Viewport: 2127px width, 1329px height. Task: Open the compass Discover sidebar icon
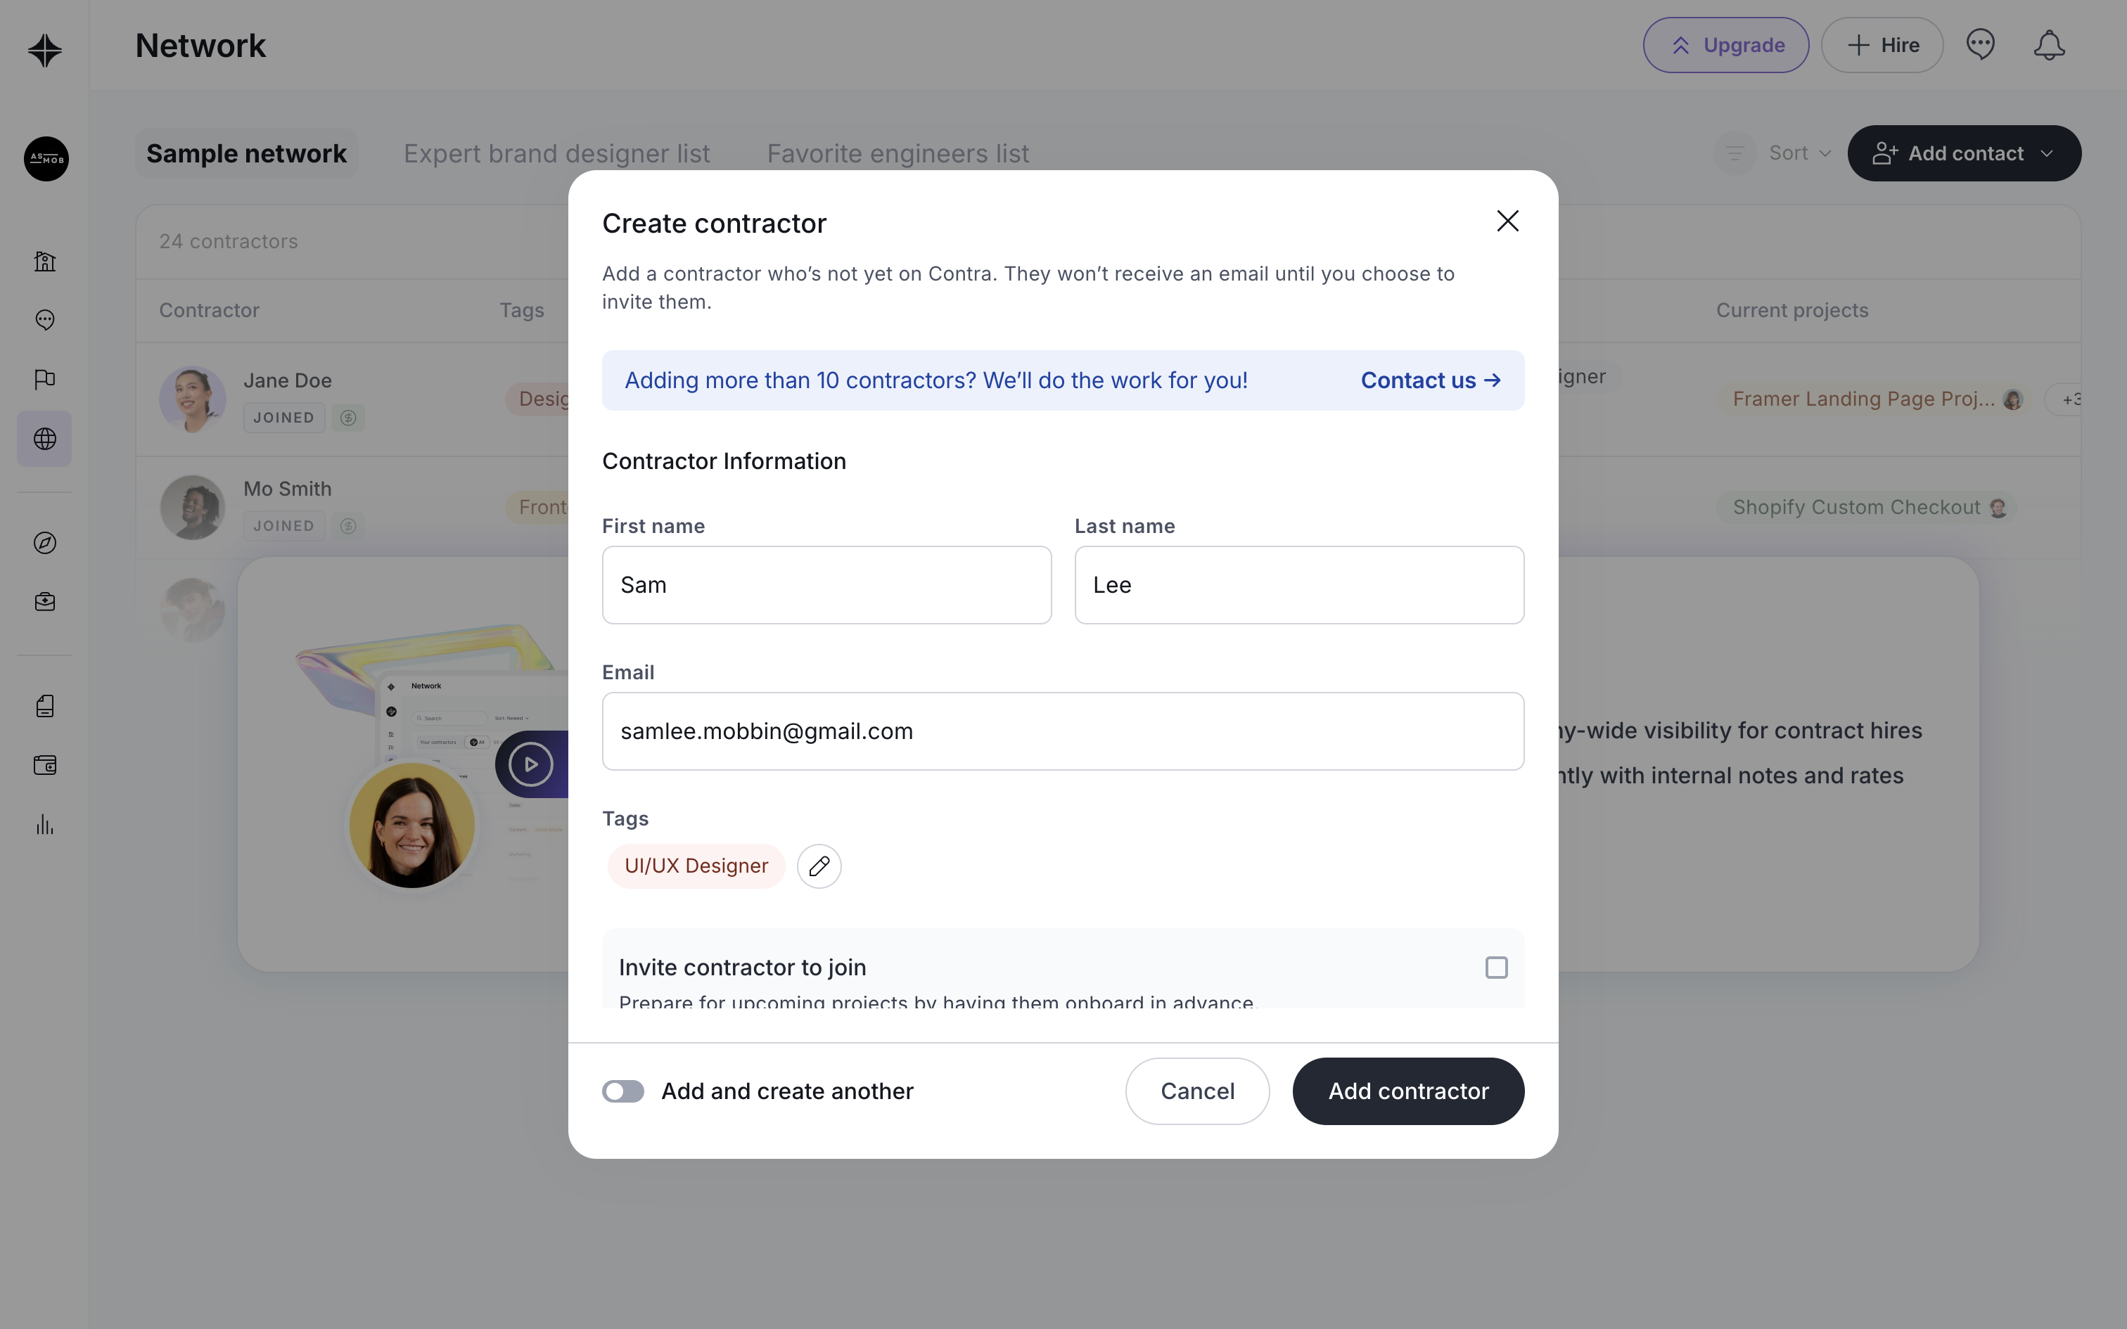coord(45,543)
